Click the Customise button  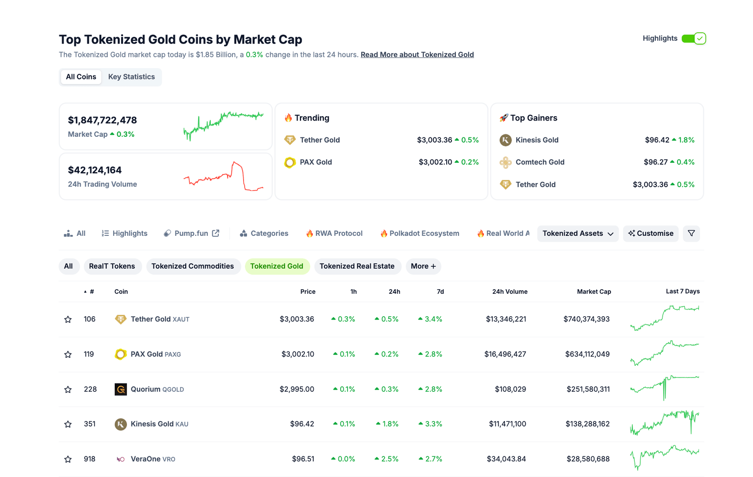click(x=651, y=233)
